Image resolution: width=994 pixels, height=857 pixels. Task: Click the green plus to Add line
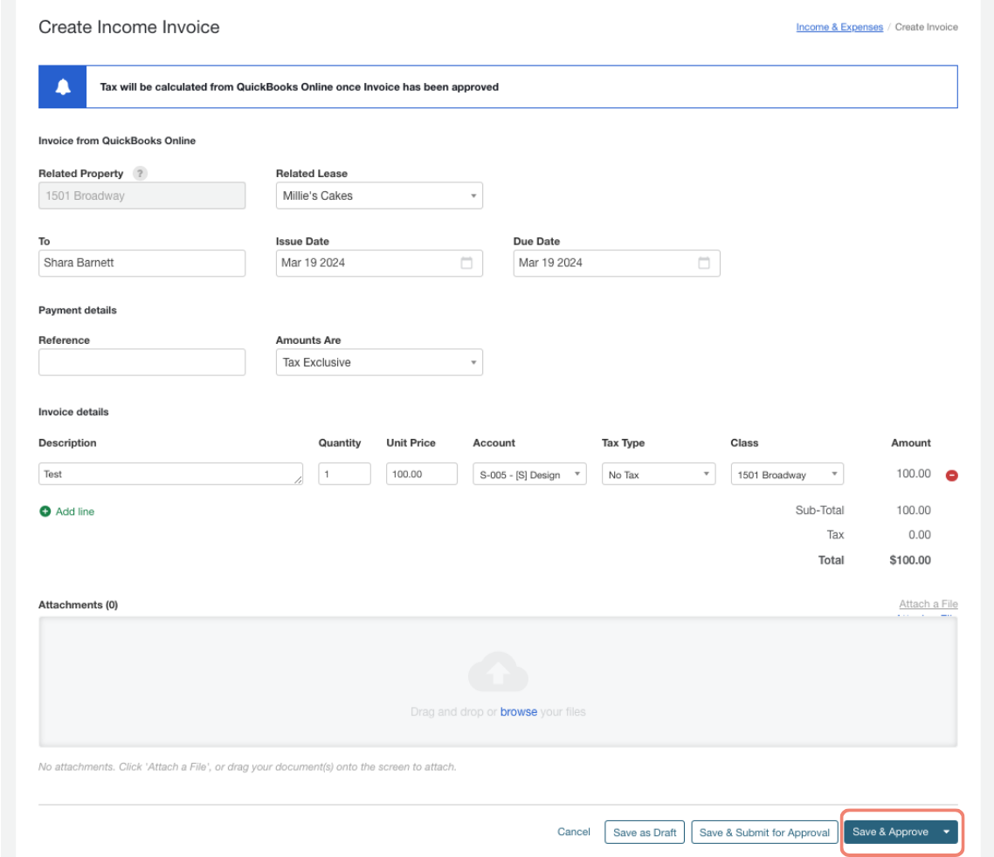click(x=45, y=510)
